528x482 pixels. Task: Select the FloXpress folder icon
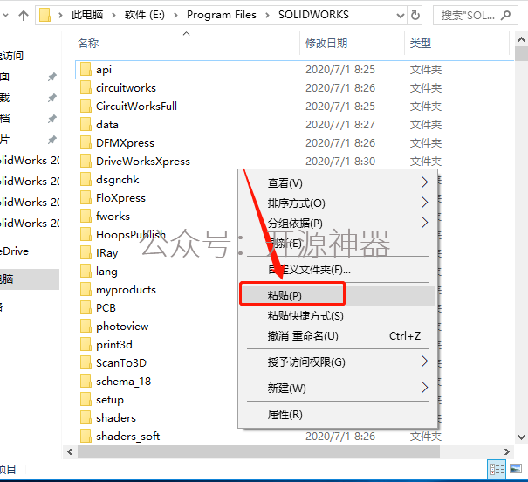[x=86, y=197]
